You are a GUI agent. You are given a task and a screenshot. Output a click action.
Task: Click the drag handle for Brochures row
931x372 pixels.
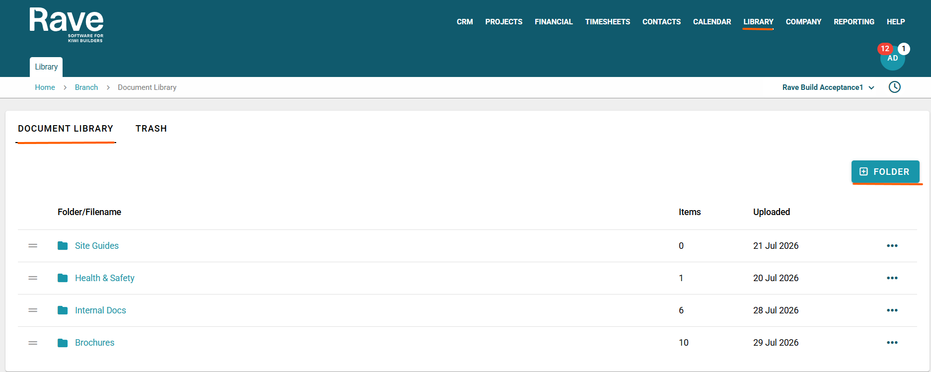coord(33,343)
